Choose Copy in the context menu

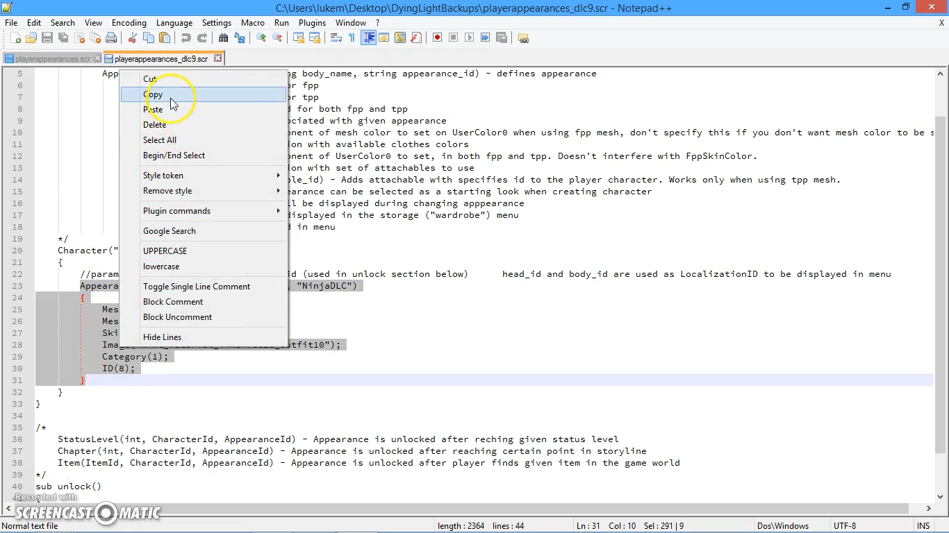(x=204, y=94)
